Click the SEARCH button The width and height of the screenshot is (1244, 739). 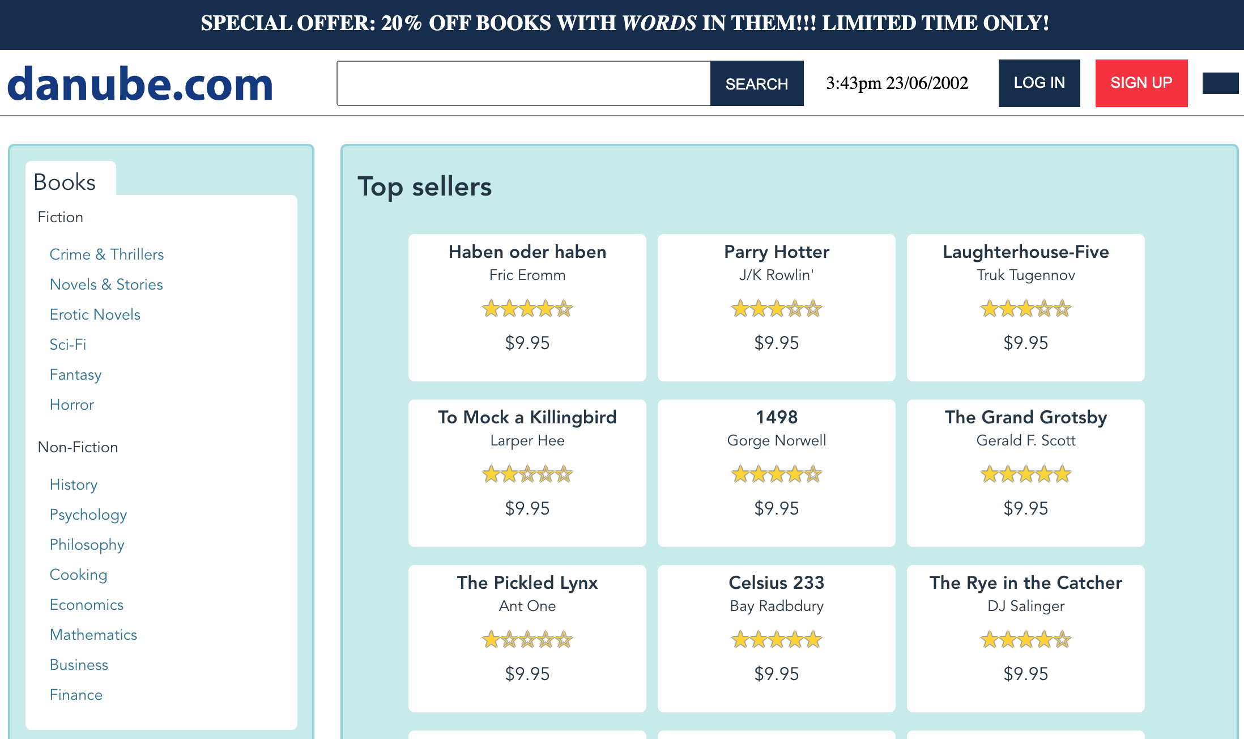756,83
